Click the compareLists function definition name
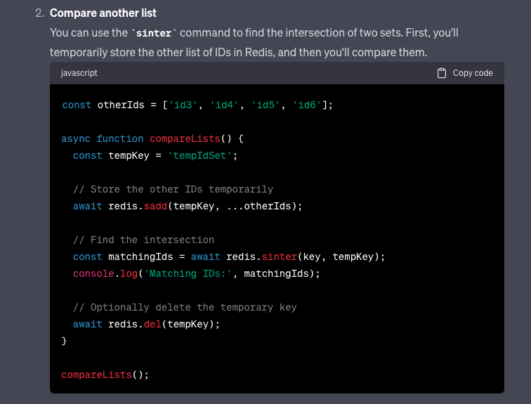 tap(185, 139)
